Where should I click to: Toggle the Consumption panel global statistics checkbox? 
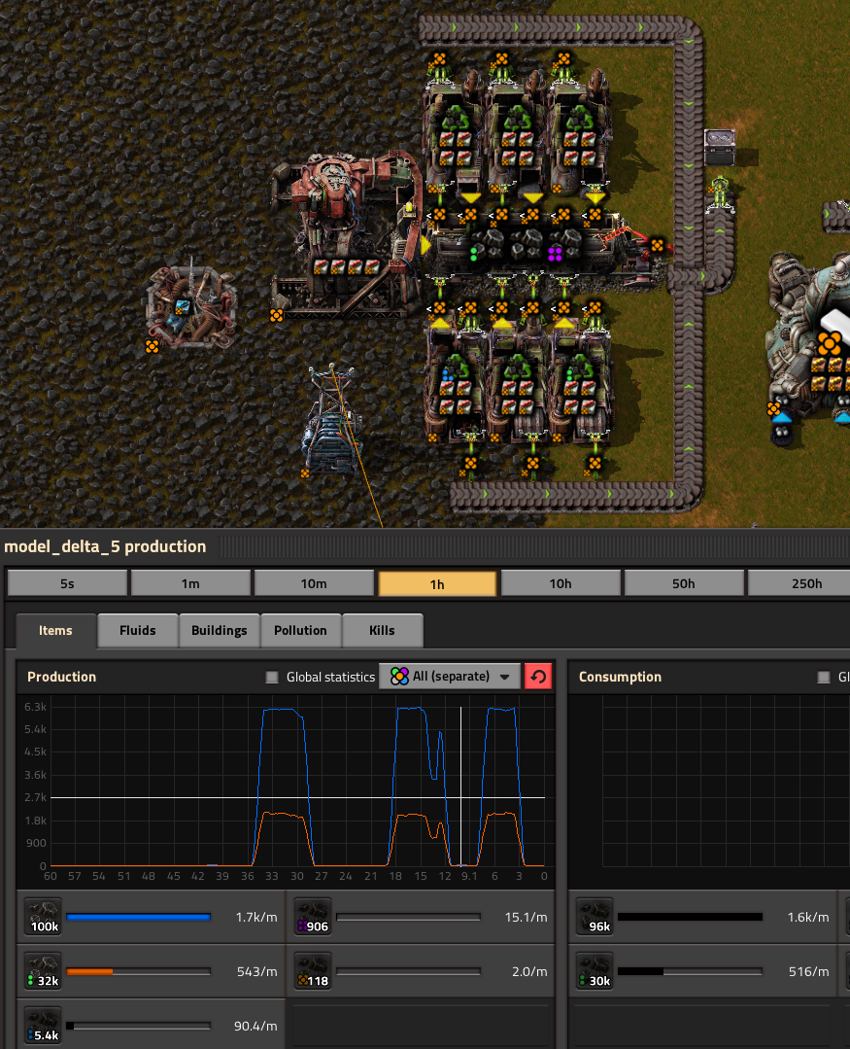tap(824, 677)
